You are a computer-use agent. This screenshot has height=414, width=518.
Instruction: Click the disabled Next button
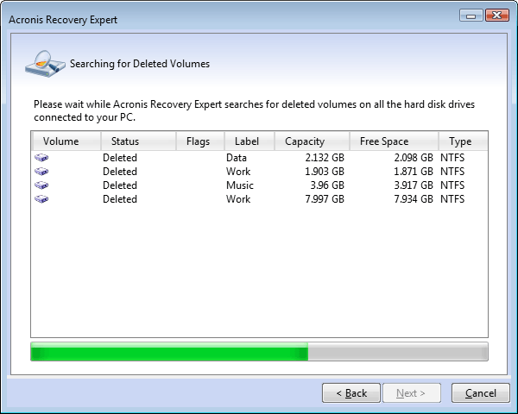click(412, 393)
